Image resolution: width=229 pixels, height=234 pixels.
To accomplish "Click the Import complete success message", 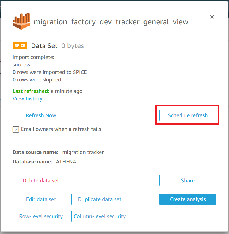I will 33,61.
